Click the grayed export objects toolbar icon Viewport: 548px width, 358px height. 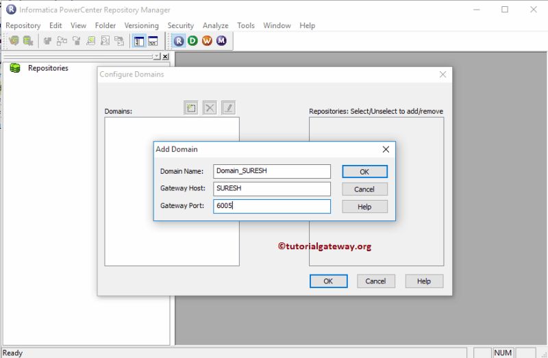pos(77,41)
